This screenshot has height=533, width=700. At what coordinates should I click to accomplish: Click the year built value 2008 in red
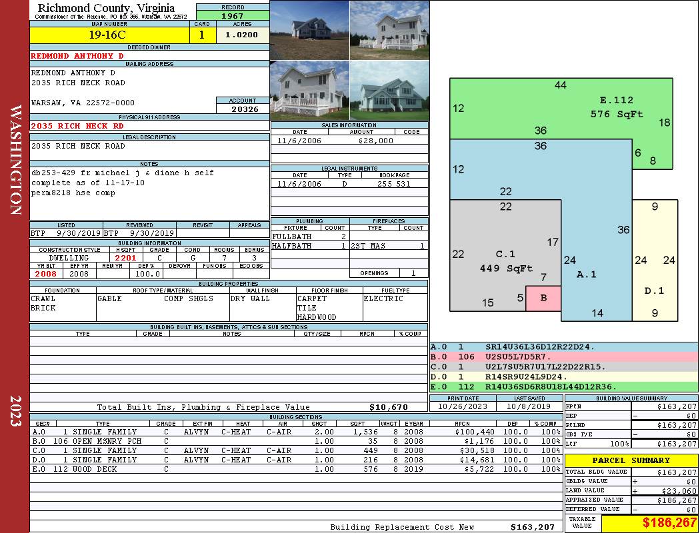click(x=46, y=274)
